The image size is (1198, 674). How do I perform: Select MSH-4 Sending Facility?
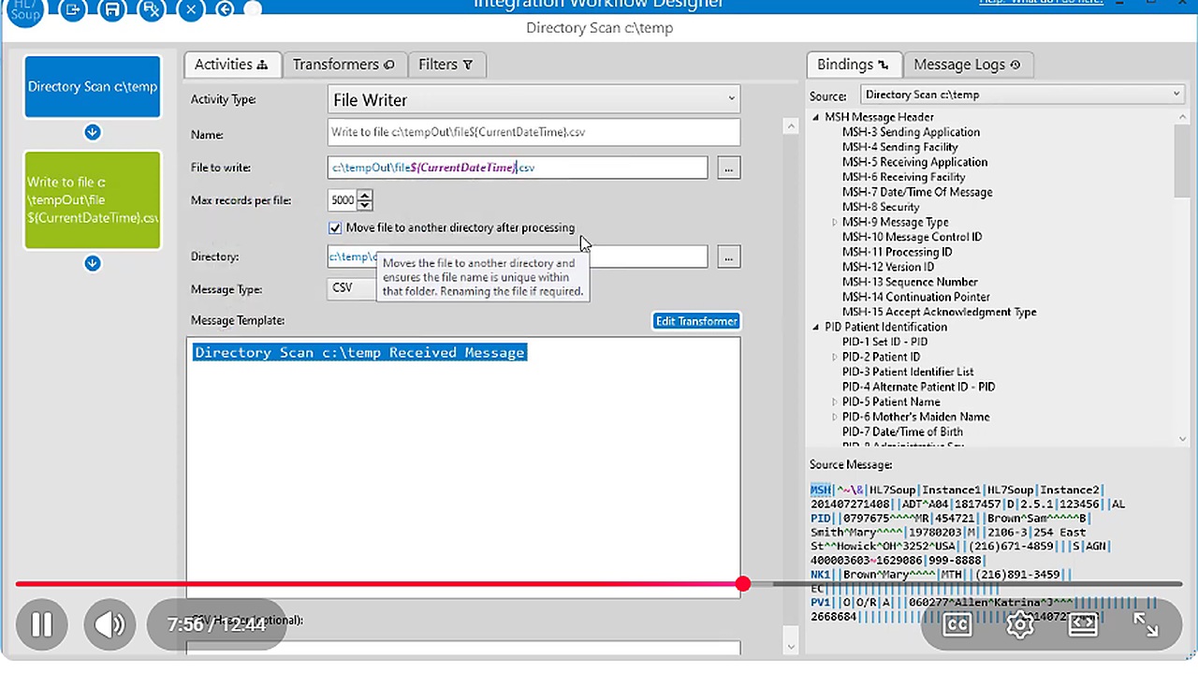tap(899, 147)
